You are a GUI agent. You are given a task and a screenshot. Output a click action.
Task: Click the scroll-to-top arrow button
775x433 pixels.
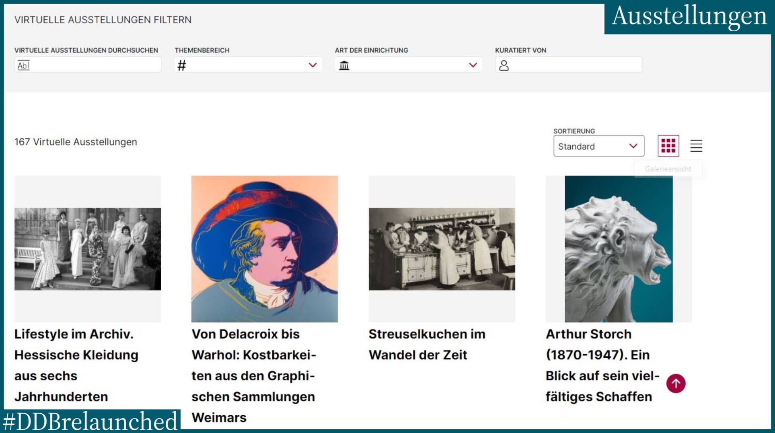676,384
